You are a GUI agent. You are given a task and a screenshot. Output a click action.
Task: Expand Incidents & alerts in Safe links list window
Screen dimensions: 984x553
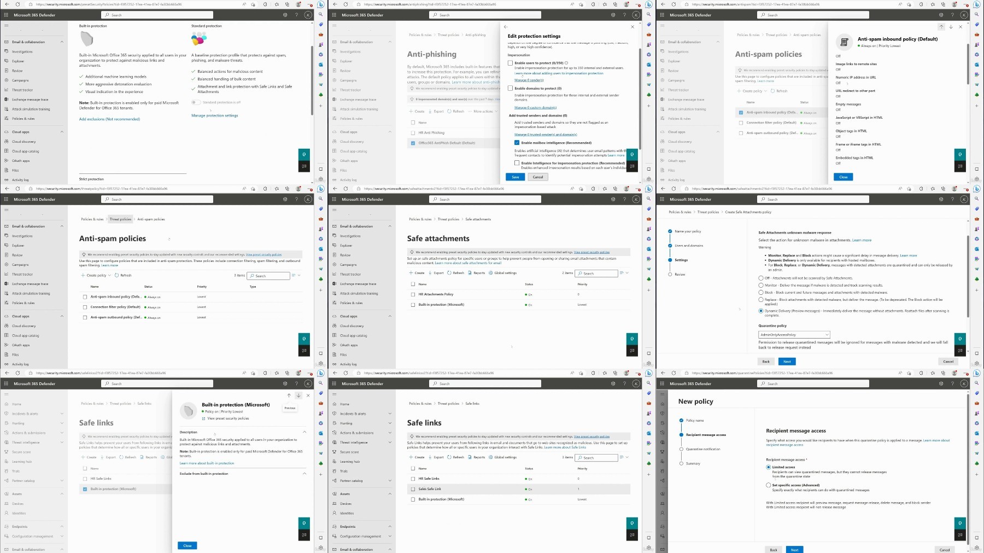coord(390,414)
